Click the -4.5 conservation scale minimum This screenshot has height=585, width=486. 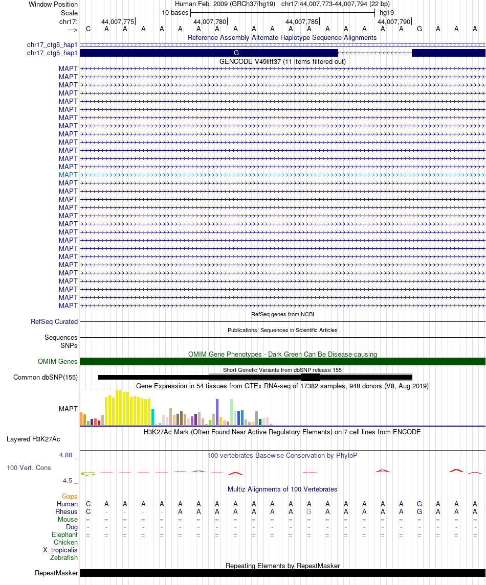pos(67,481)
